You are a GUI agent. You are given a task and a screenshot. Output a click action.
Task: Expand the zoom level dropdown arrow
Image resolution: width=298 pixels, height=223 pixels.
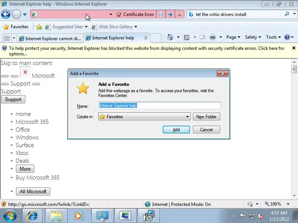(x=288, y=204)
